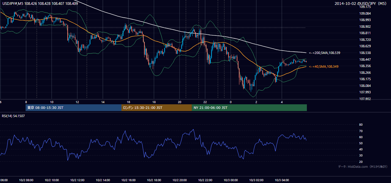Click price axis value 107.993

pyautogui.click(x=365, y=92)
